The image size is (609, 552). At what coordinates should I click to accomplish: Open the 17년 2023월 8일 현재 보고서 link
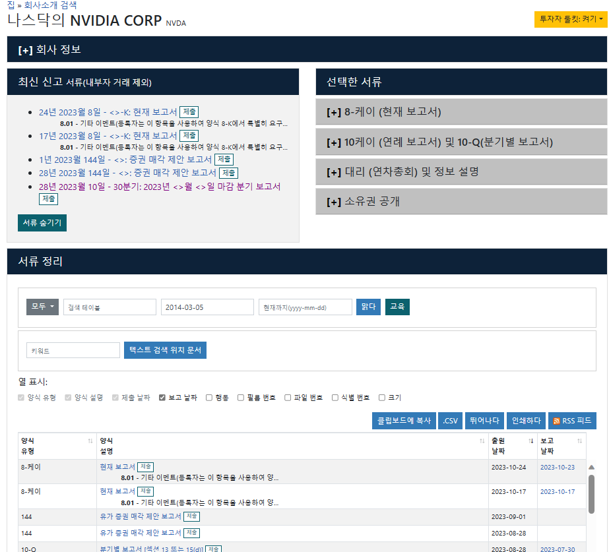click(108, 136)
